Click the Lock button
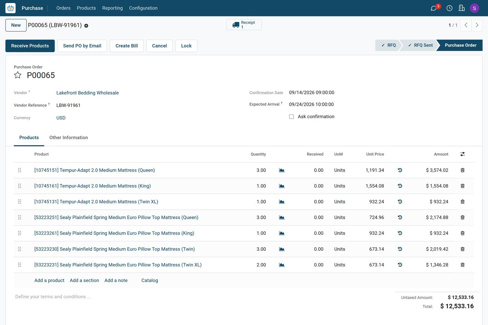 [x=186, y=46]
